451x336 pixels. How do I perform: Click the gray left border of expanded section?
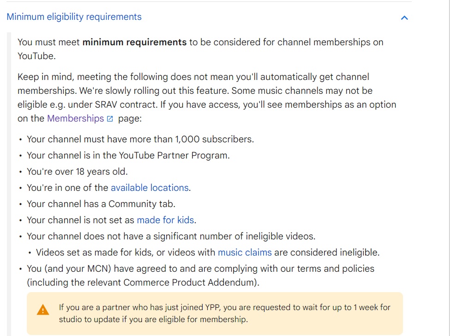[9, 184]
